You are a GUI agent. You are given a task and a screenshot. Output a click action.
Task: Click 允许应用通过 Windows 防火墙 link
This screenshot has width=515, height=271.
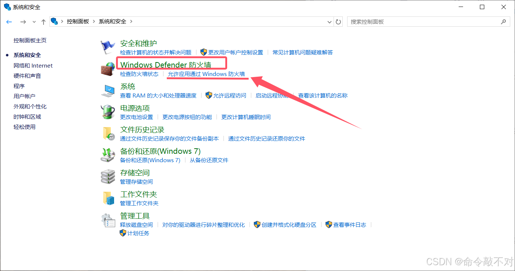(x=206, y=74)
